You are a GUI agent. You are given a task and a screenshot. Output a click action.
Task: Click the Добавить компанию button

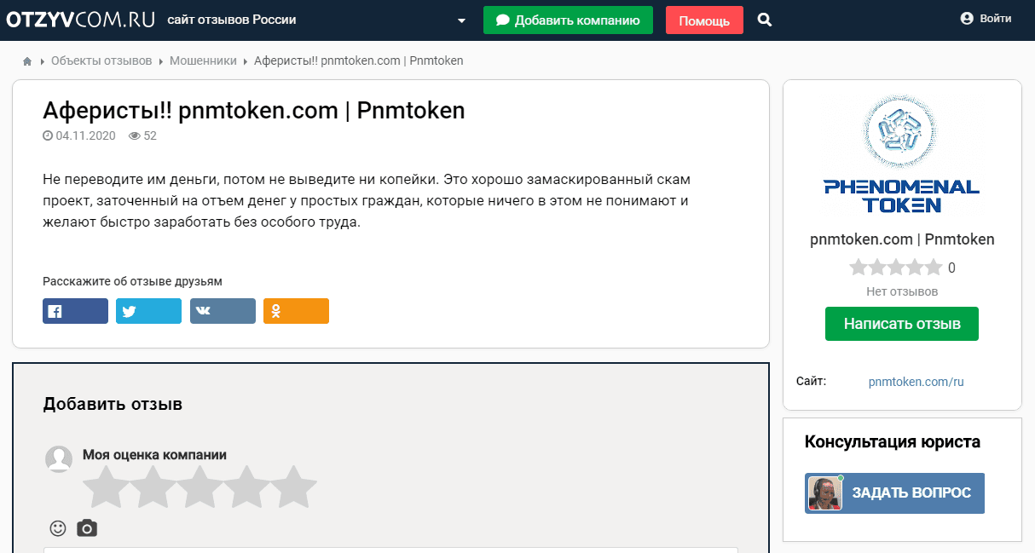point(568,20)
